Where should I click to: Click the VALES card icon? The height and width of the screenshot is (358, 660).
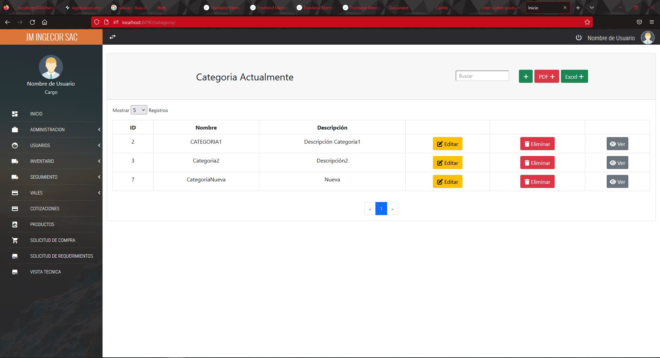(x=15, y=193)
